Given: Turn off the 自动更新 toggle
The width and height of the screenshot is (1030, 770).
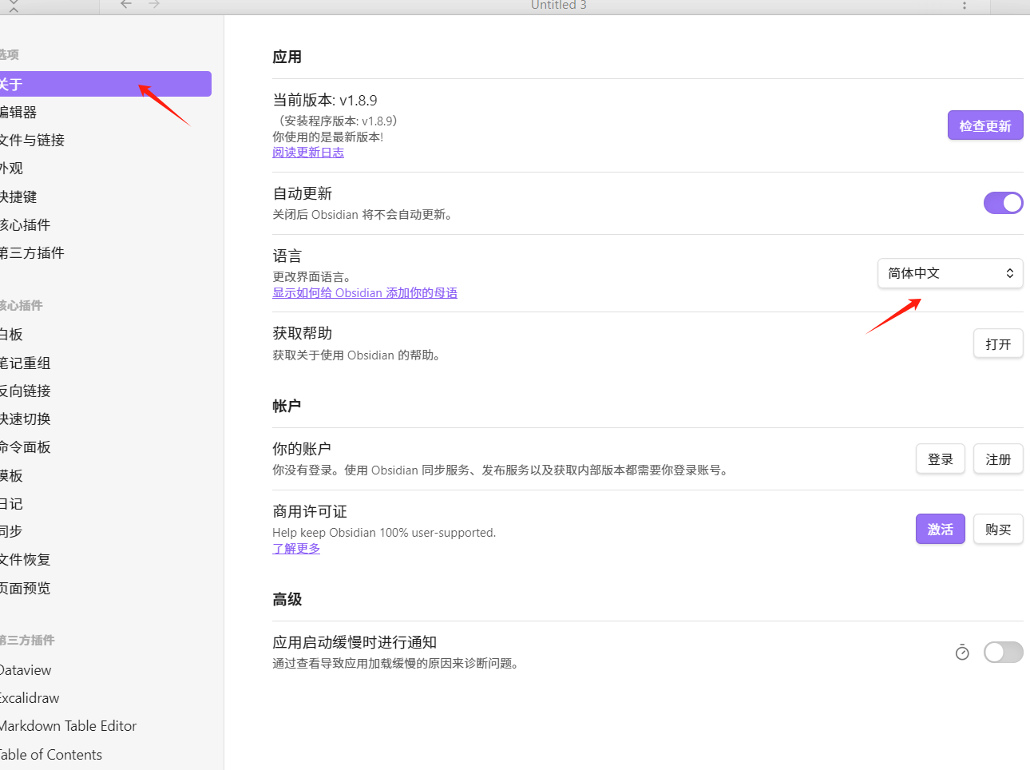Looking at the screenshot, I should (x=1003, y=203).
